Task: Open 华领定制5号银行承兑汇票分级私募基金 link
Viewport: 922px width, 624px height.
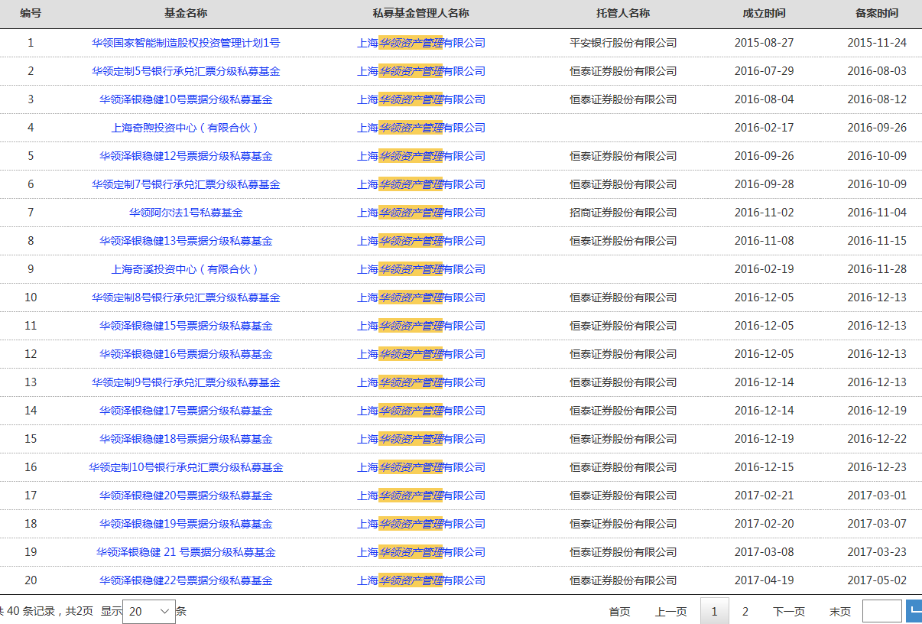Action: point(186,71)
